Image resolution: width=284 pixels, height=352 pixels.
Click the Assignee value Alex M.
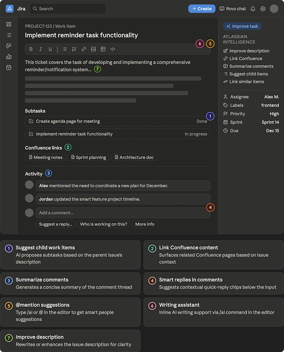point(271,97)
